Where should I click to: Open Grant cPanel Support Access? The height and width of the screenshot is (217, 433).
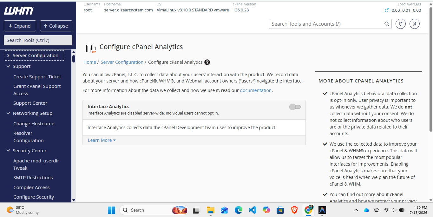click(x=37, y=90)
